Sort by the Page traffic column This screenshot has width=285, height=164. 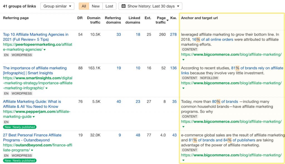(161, 20)
